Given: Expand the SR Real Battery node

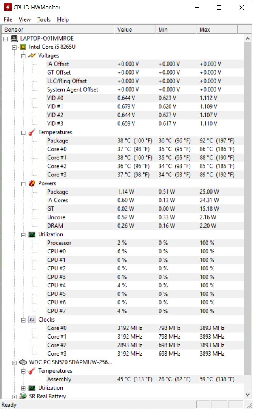Looking at the screenshot, I should pos(14,397).
